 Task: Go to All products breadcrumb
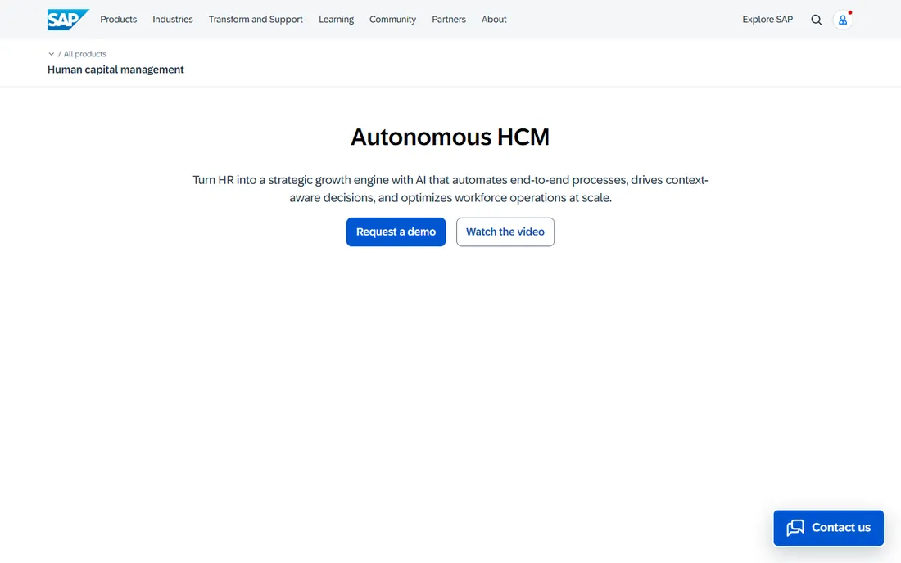pos(84,54)
